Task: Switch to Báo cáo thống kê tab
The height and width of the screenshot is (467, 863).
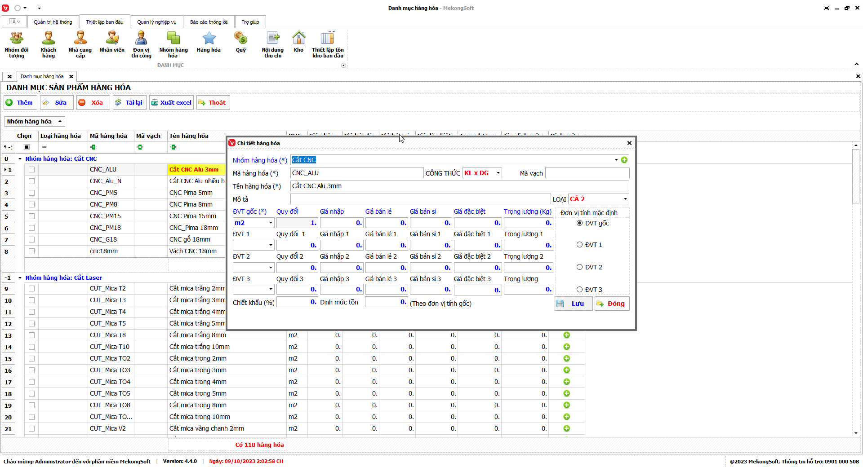Action: point(209,22)
